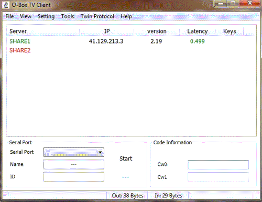Click the Out: 38 Bytes status entry

[x=127, y=196]
